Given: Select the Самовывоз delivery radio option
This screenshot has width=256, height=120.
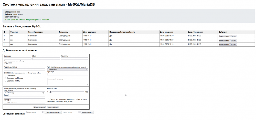Looking at the screenshot, I should pyautogui.click(x=5, y=75).
